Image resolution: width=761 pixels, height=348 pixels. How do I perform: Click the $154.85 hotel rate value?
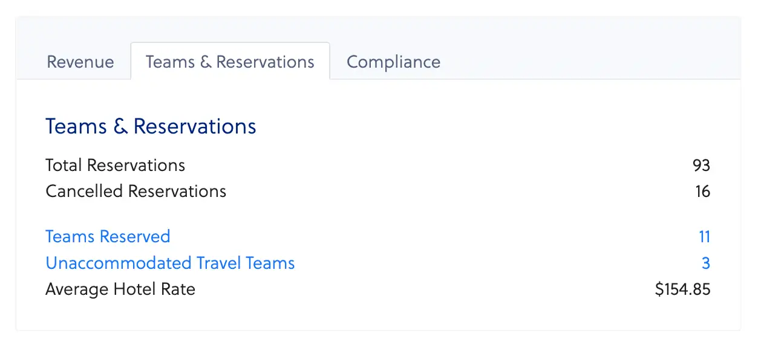click(682, 289)
